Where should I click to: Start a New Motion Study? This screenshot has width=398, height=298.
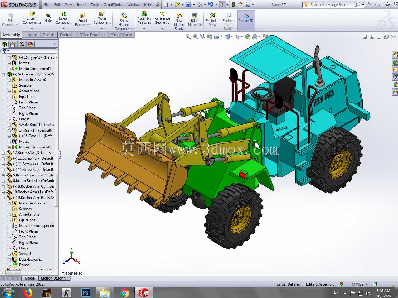pos(179,22)
